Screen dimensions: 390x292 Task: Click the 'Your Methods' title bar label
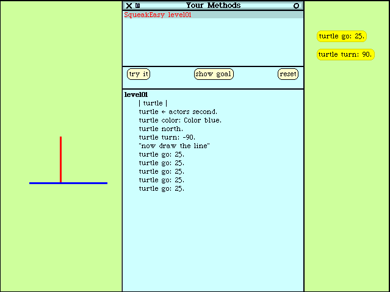click(213, 5)
